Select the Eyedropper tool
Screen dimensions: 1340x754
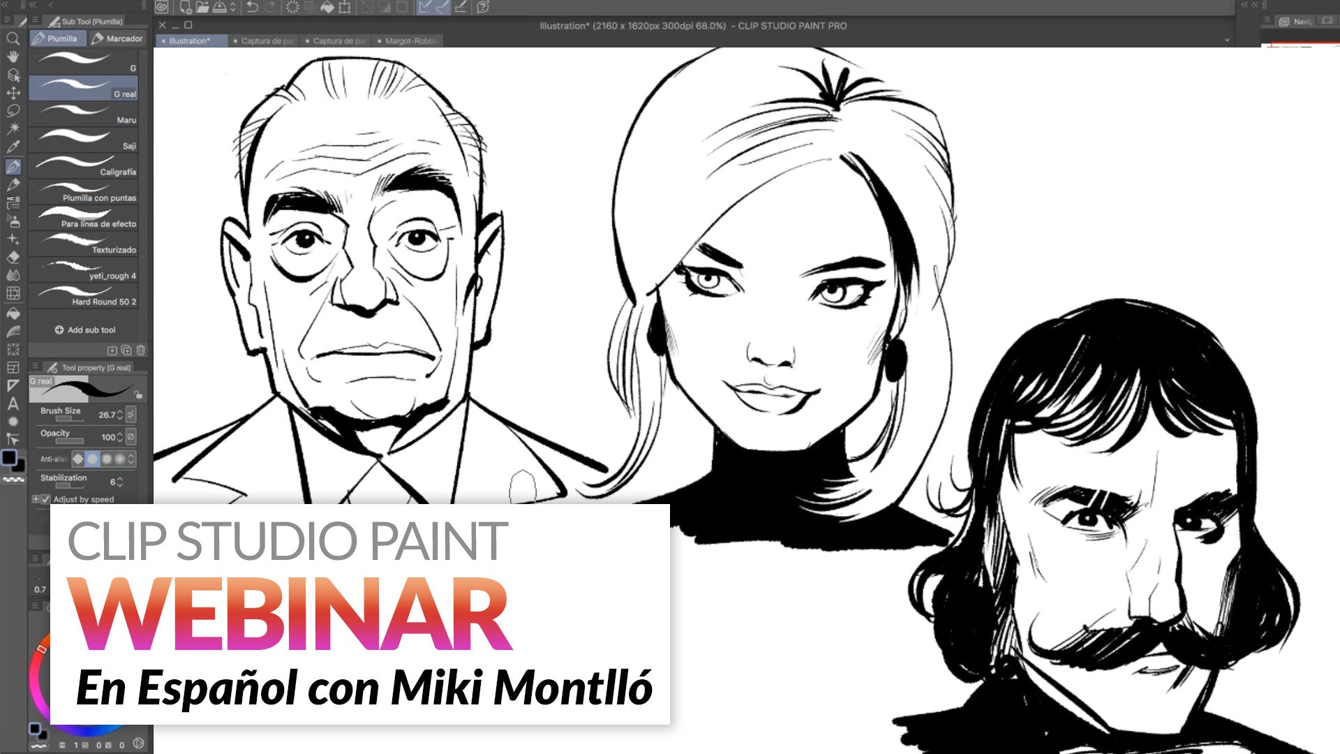[x=13, y=147]
